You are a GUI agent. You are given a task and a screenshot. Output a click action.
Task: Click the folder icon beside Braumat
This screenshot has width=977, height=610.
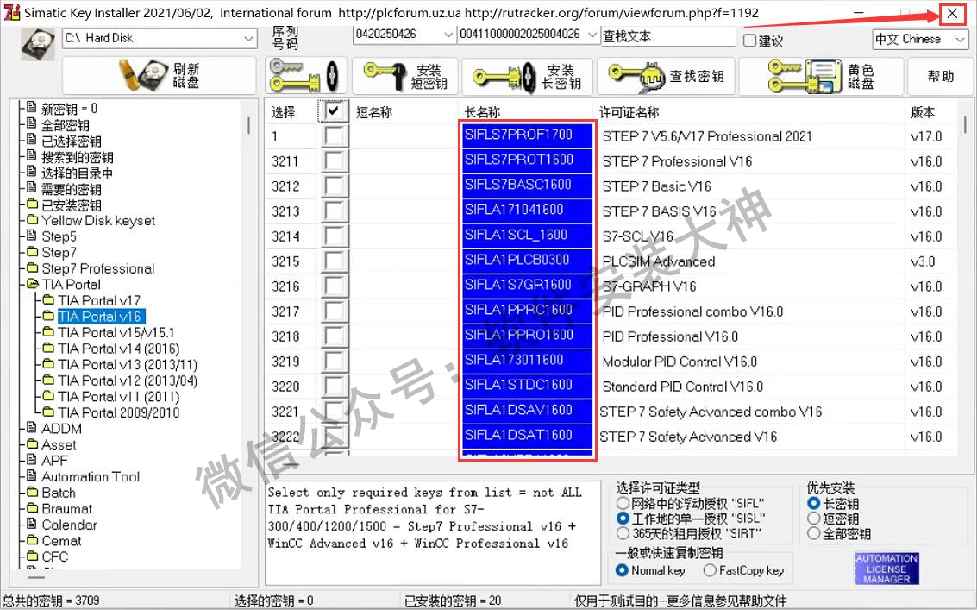[33, 508]
